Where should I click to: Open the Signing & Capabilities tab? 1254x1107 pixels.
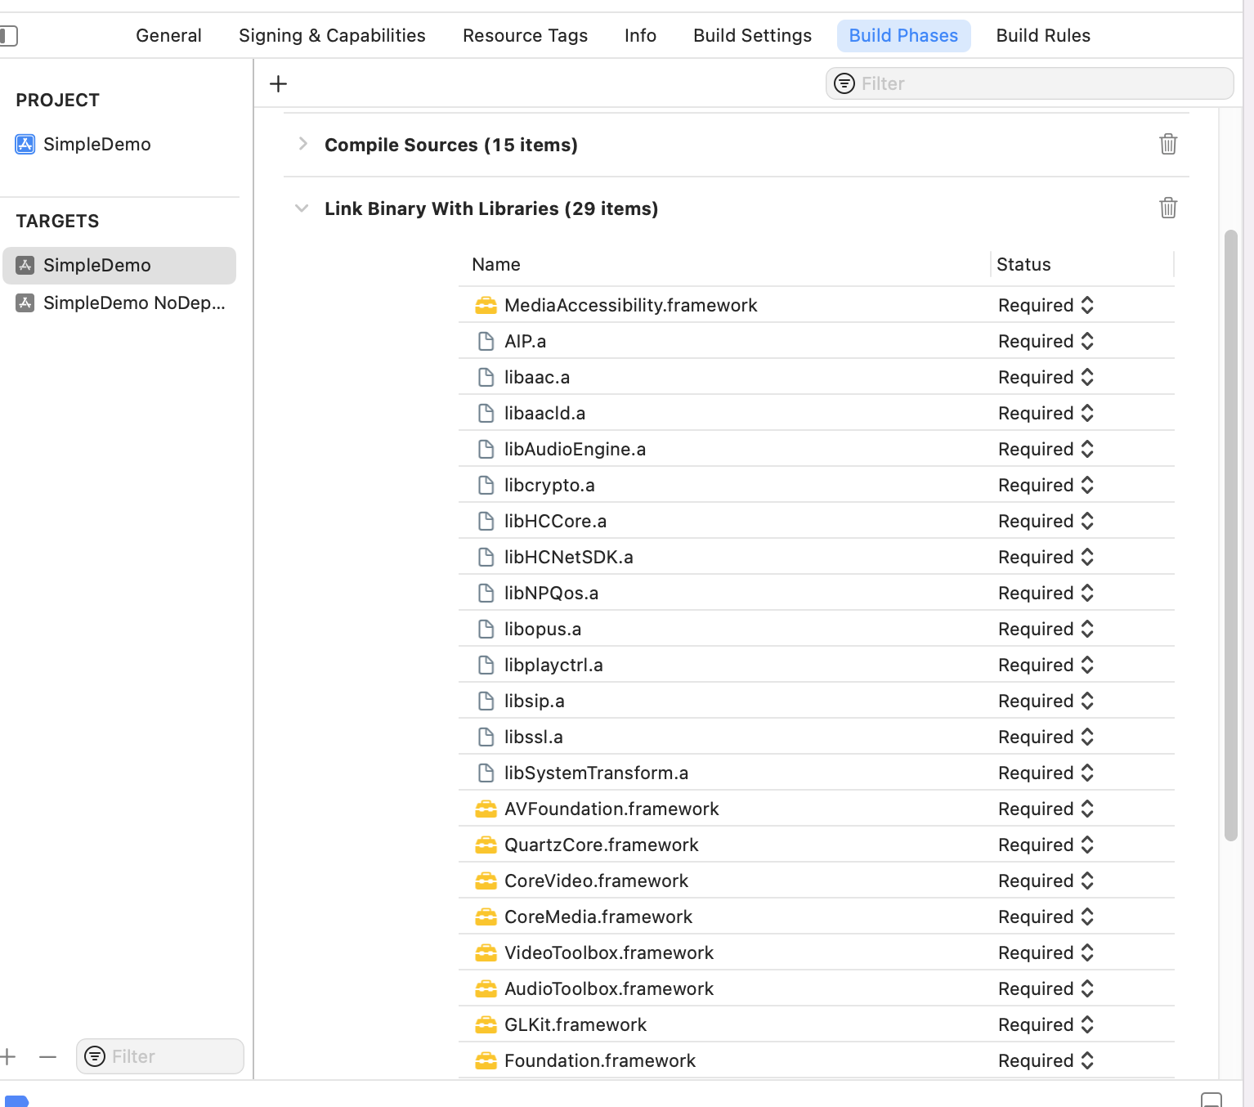pyautogui.click(x=332, y=35)
